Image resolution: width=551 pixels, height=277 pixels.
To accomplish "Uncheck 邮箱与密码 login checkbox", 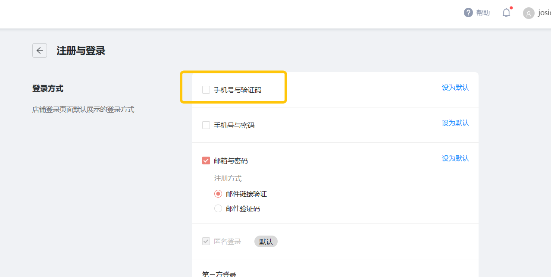I will pyautogui.click(x=206, y=161).
